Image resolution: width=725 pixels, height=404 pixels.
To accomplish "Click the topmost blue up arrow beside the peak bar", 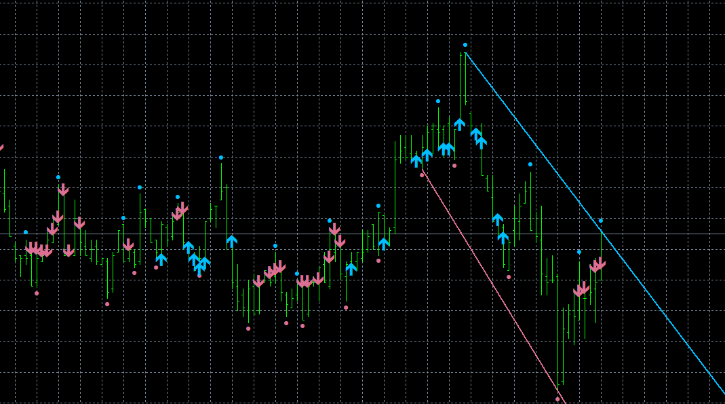I will 459,124.
